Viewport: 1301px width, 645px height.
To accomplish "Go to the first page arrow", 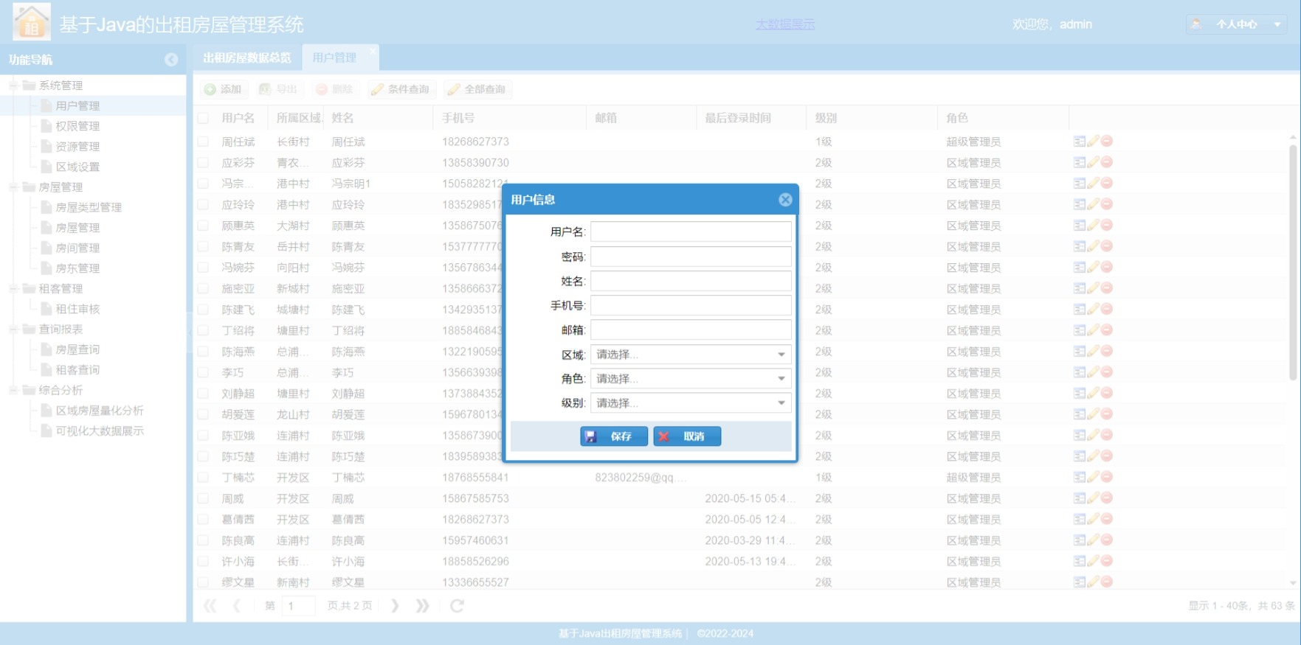I will tap(210, 606).
